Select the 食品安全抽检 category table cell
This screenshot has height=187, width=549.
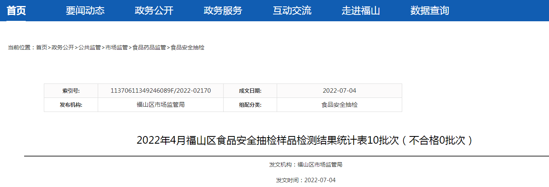pos(339,105)
